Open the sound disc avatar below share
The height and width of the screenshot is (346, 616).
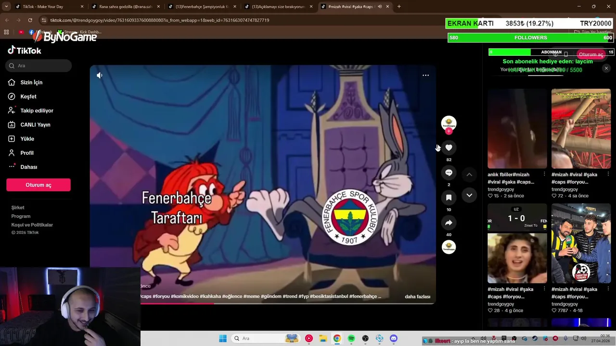point(449,247)
